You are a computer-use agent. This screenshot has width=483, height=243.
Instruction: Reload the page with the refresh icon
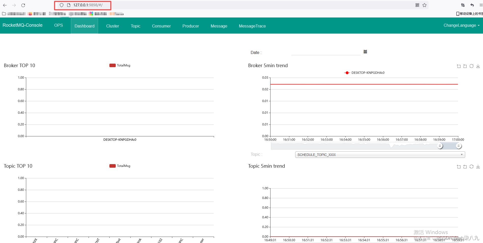pos(23,5)
